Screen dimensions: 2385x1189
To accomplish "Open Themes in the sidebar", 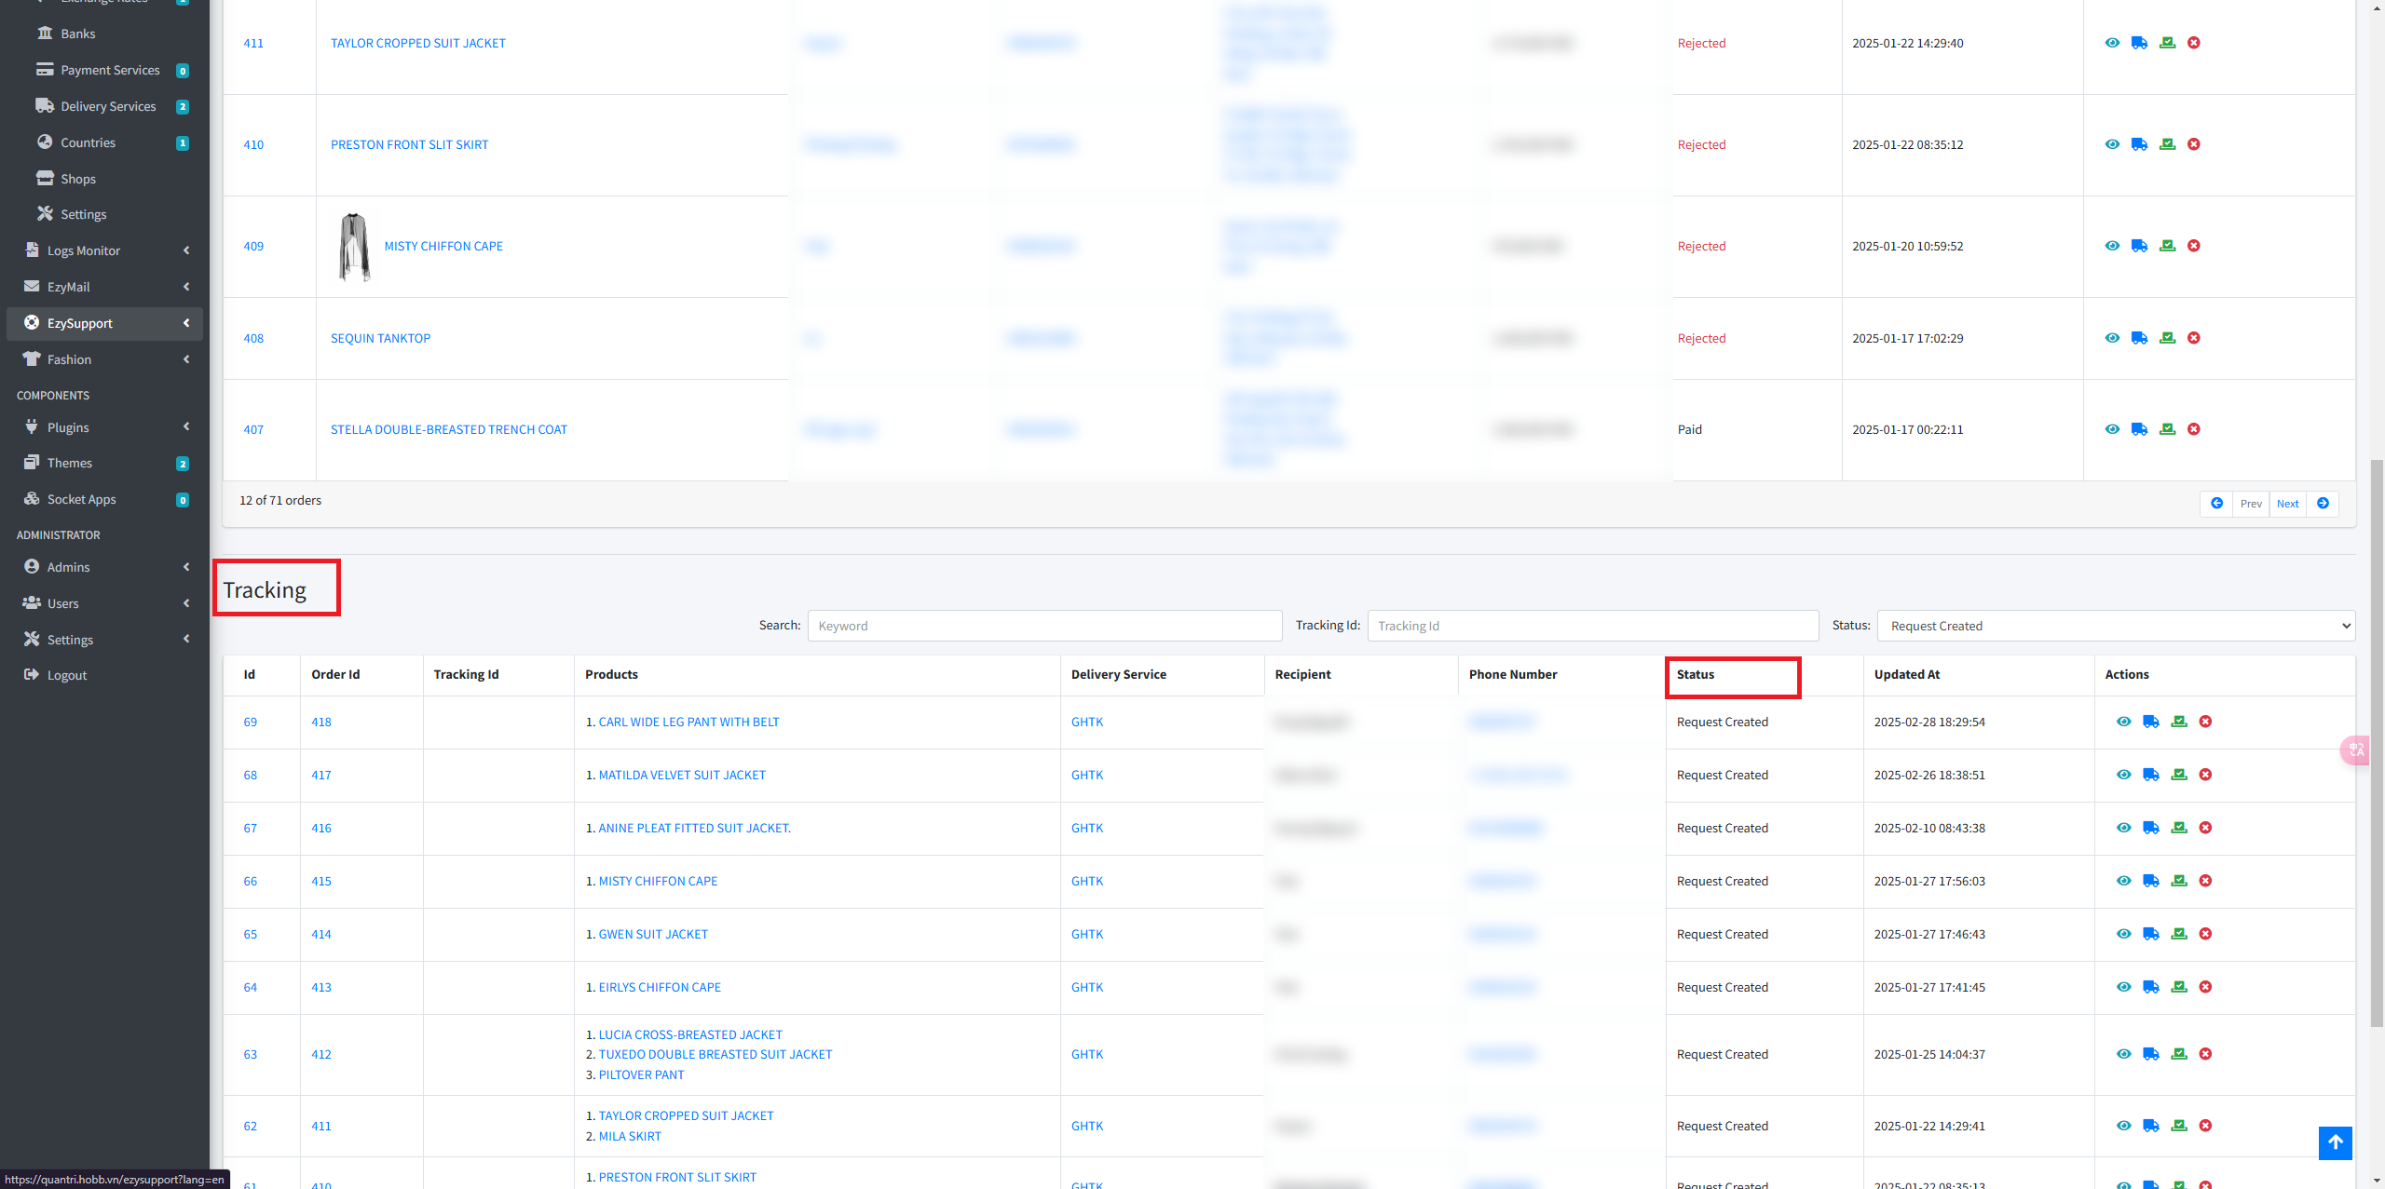I will (x=70, y=463).
